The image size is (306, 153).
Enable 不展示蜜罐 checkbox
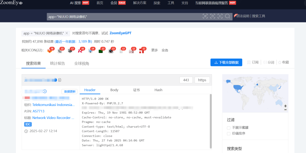click(x=229, y=128)
